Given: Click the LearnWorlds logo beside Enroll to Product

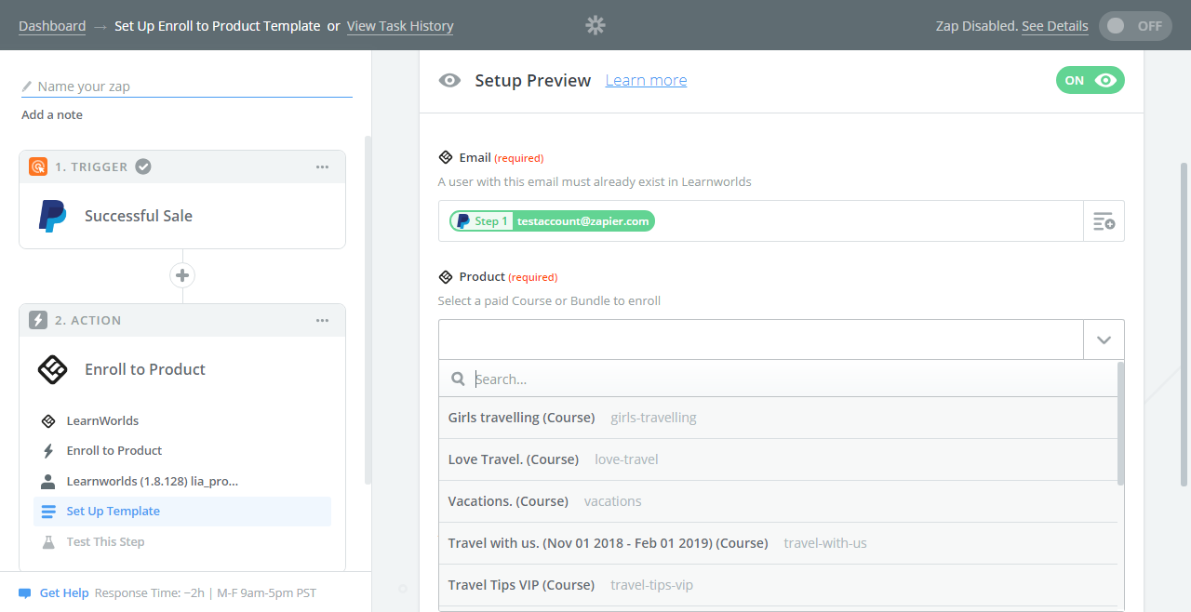Looking at the screenshot, I should tap(52, 369).
